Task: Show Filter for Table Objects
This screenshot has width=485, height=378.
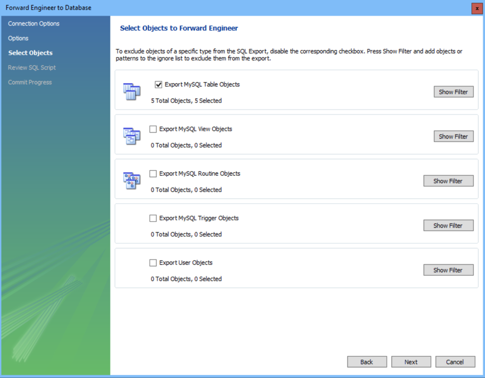Action: click(x=453, y=92)
